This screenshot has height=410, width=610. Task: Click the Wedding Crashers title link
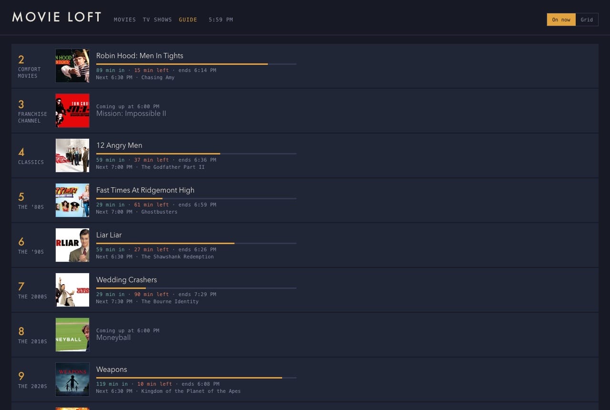coord(126,280)
